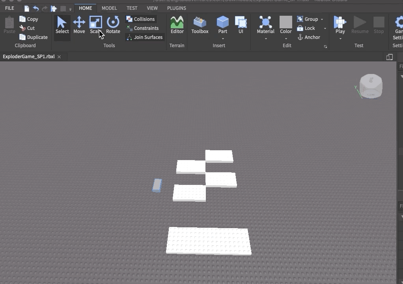The image size is (403, 284).
Task: Switch to the MODEL tab
Action: 109,8
